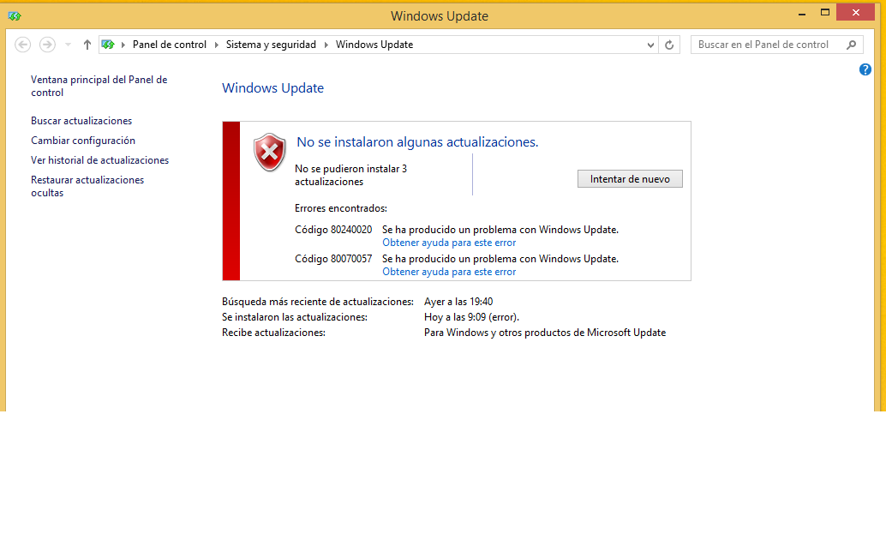Image resolution: width=886 pixels, height=540 pixels.
Task: Click the search magnifier icon
Action: 852,45
